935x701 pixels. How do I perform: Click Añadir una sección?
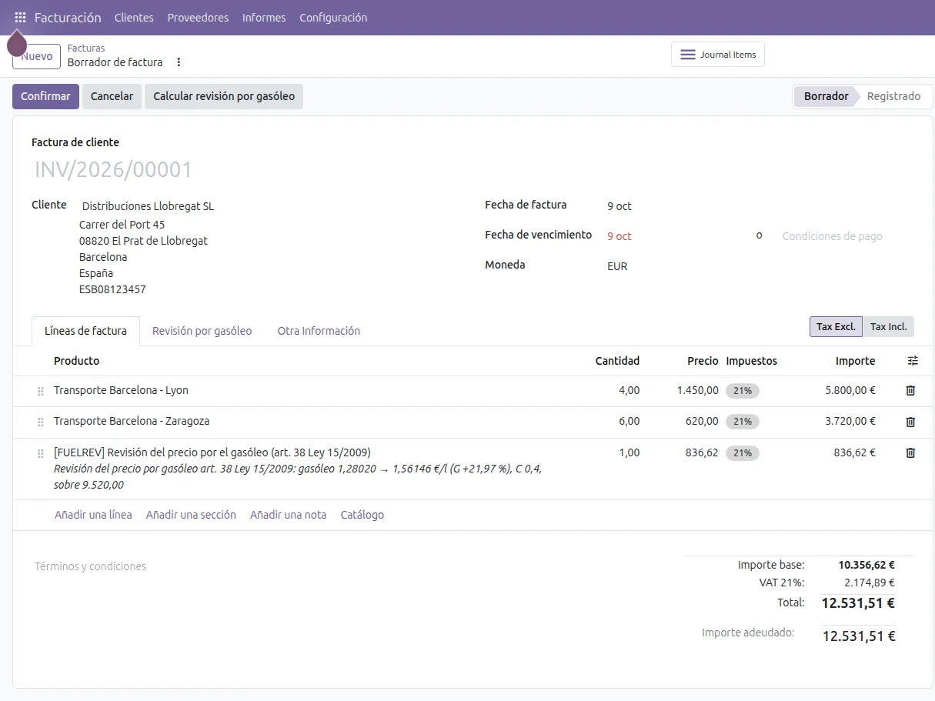tap(191, 515)
